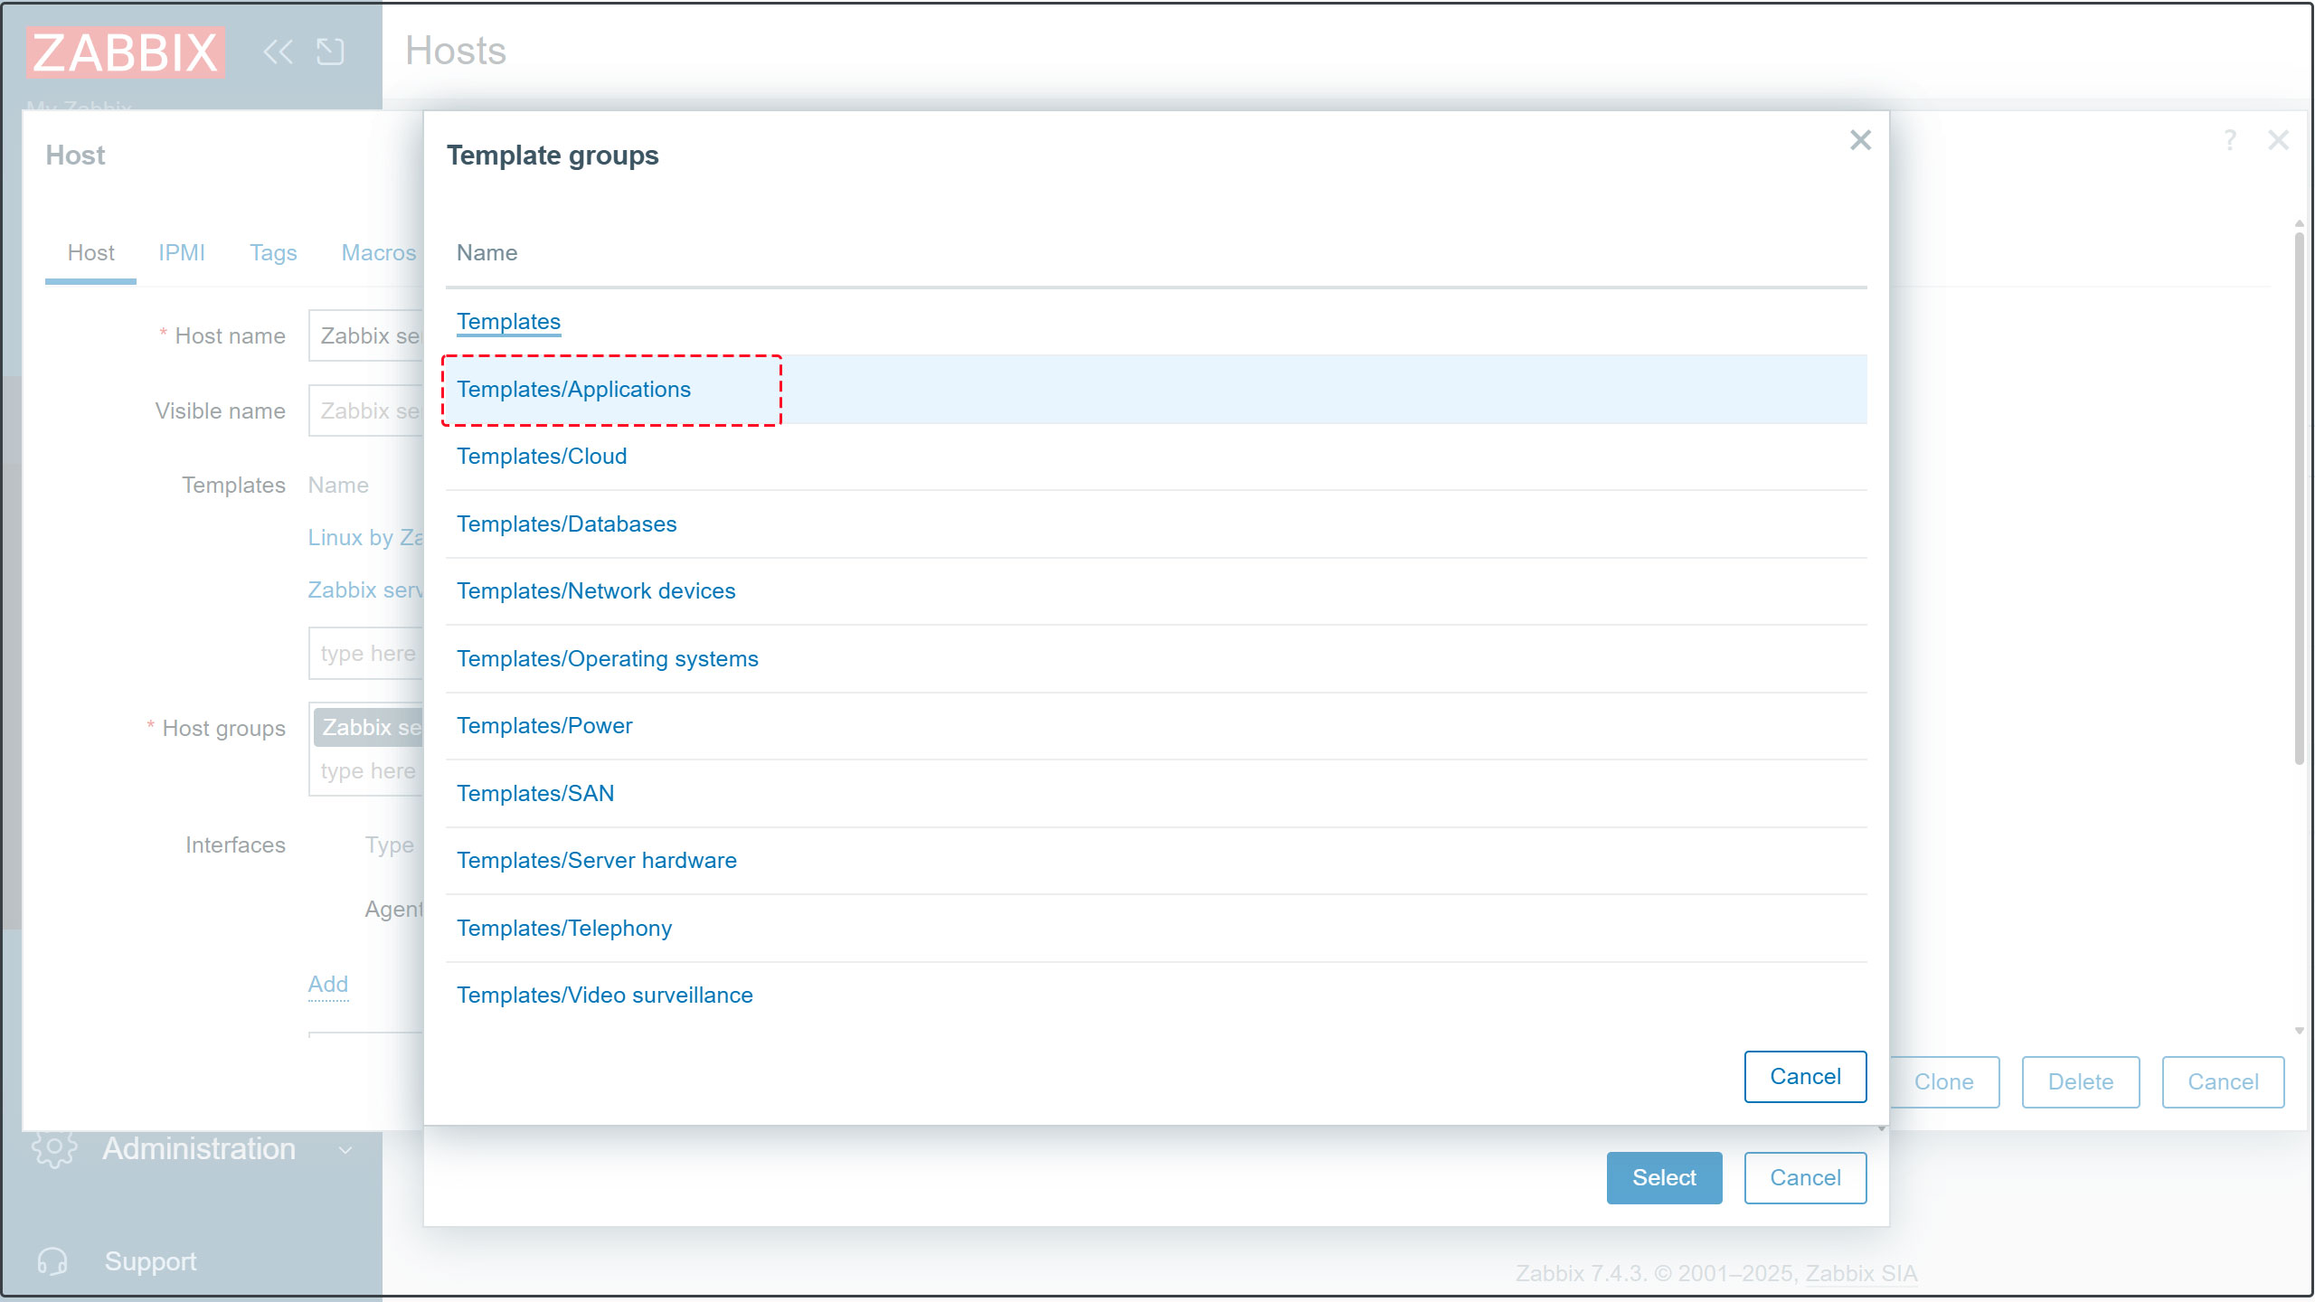Viewport: 2315px width, 1302px height.
Task: Click the Administration gear icon
Action: coord(53,1148)
